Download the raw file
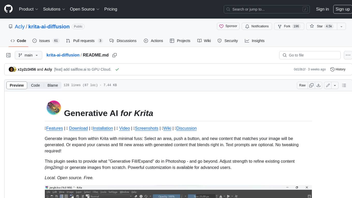 [x=319, y=85]
